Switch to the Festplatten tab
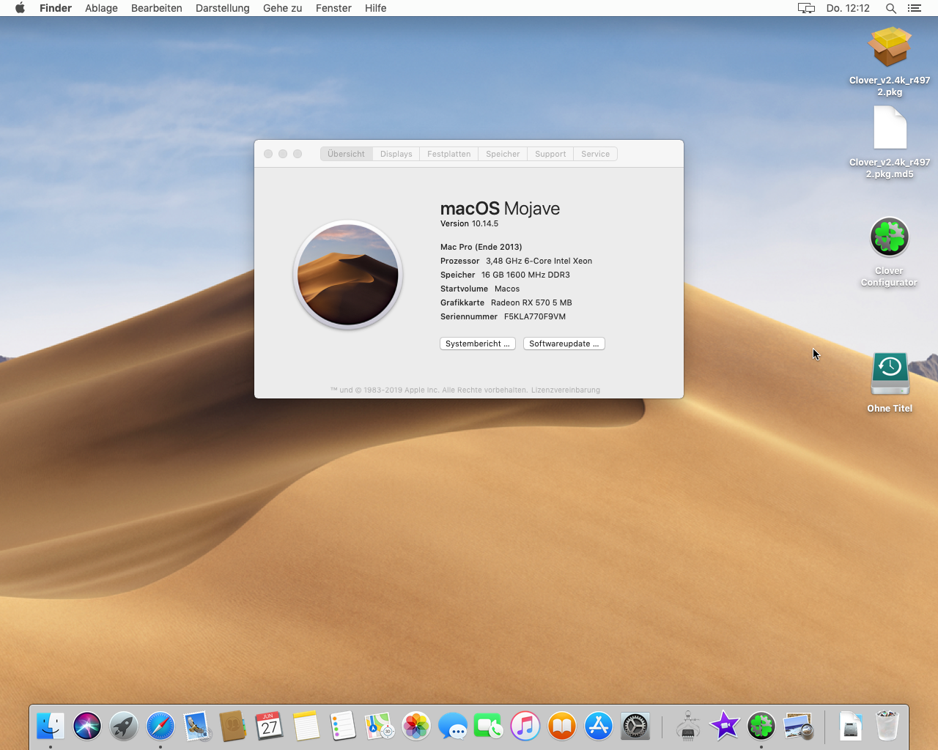Viewport: 938px width, 750px height. tap(448, 154)
